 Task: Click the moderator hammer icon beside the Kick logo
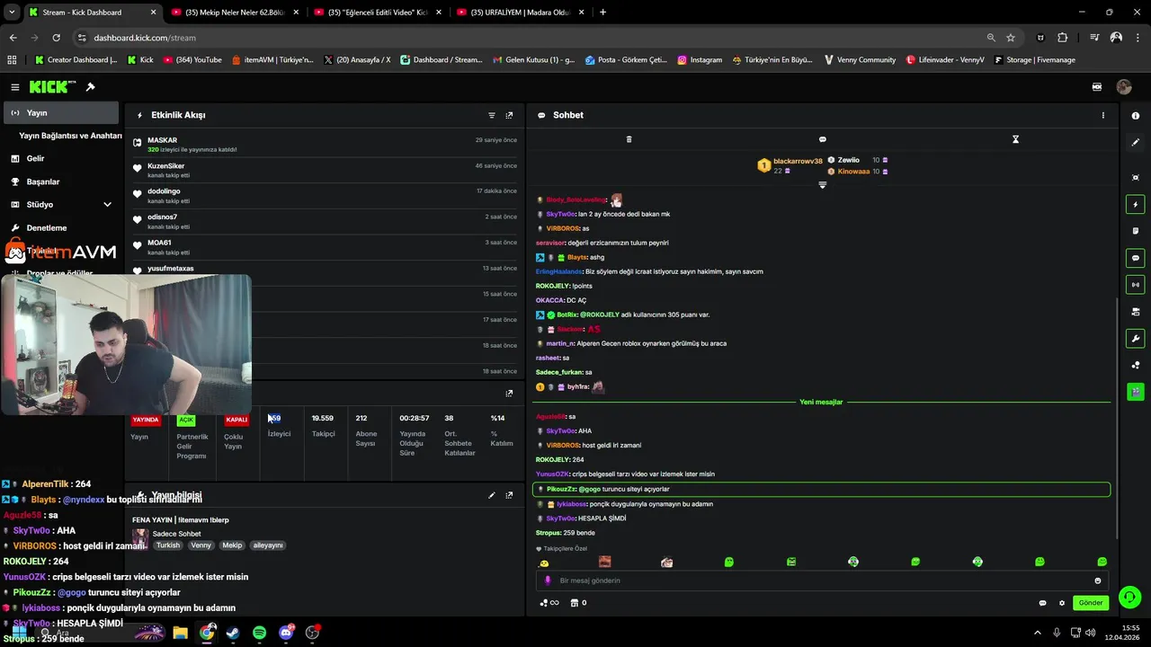[90, 87]
